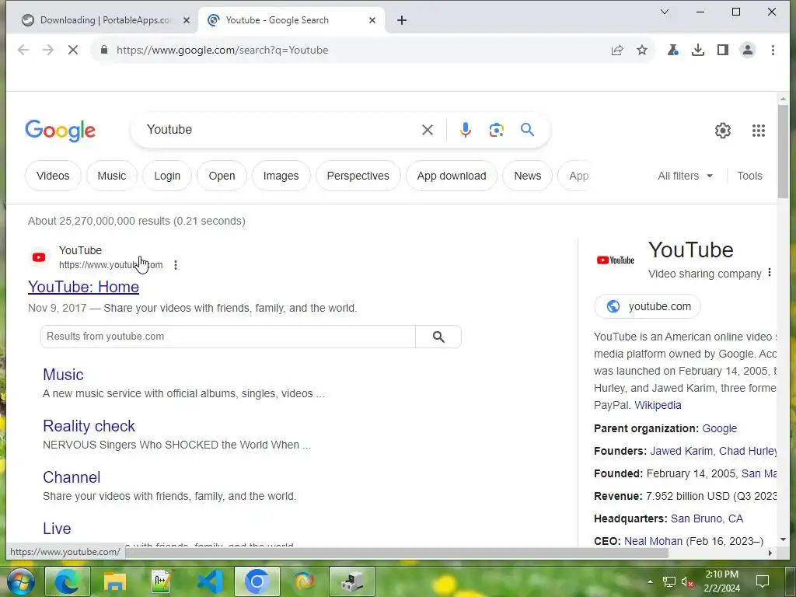
Task: Open the Google parent organization link
Action: (x=719, y=428)
